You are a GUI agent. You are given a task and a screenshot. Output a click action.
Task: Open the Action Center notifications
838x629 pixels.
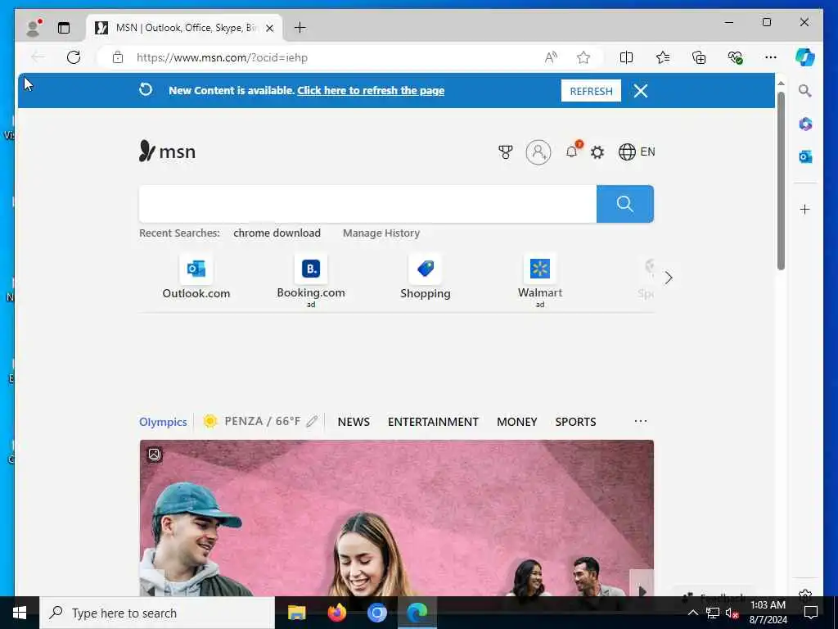[811, 613]
